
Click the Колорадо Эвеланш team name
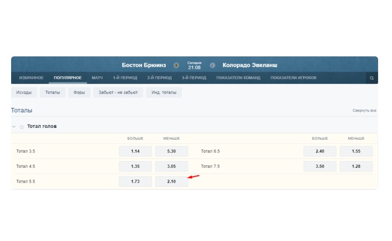250,65
